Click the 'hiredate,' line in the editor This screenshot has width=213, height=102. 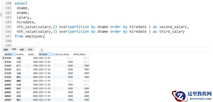click(x=26, y=22)
